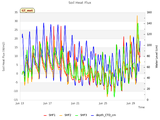The height and width of the screenshot is (120, 160).
Task: Click the orange SHF2 legend color marker
Action: [61, 115]
